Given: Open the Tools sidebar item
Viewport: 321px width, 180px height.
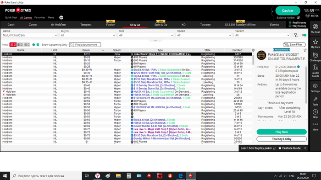Looking at the screenshot, I should coord(315,101).
